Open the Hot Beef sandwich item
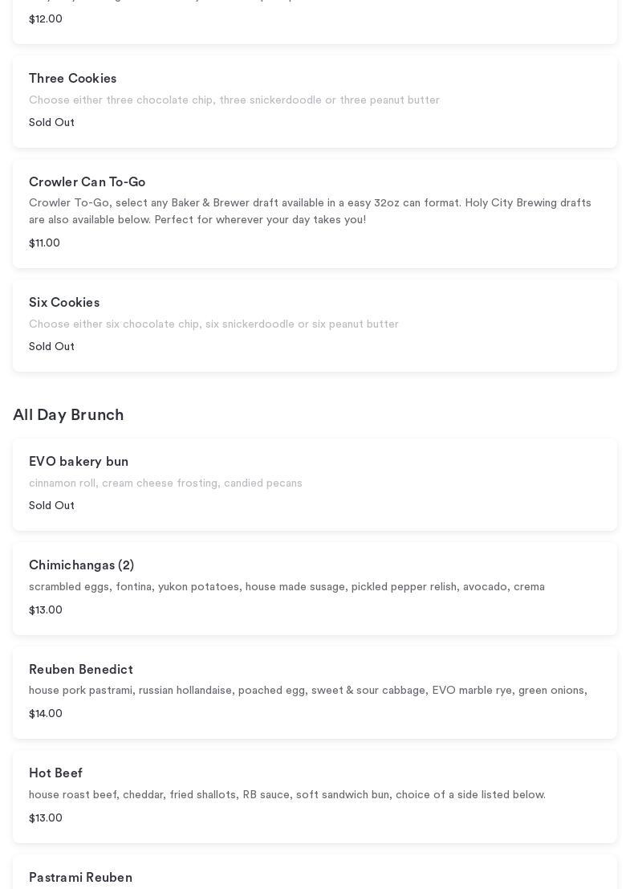The width and height of the screenshot is (630, 889). pyautogui.click(x=56, y=773)
